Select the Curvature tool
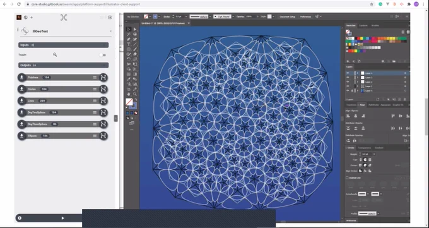Viewport: 429px width, 228px height. pos(135,39)
